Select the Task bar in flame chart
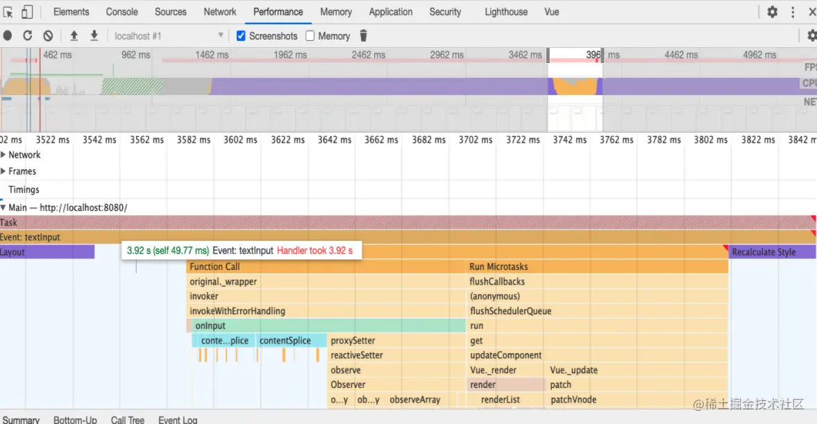817x424 pixels. tap(408, 223)
